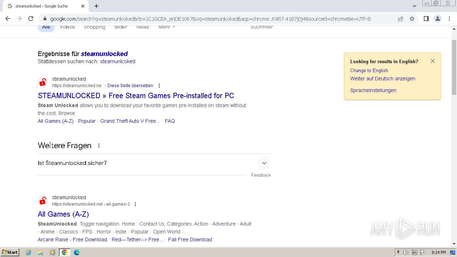Open Grand Theft Auto V Free sitelink
This screenshot has height=257, width=457.
pos(130,121)
